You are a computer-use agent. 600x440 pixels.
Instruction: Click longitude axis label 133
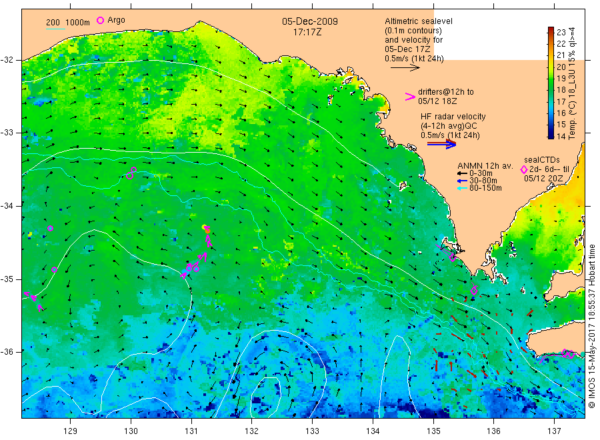click(312, 431)
